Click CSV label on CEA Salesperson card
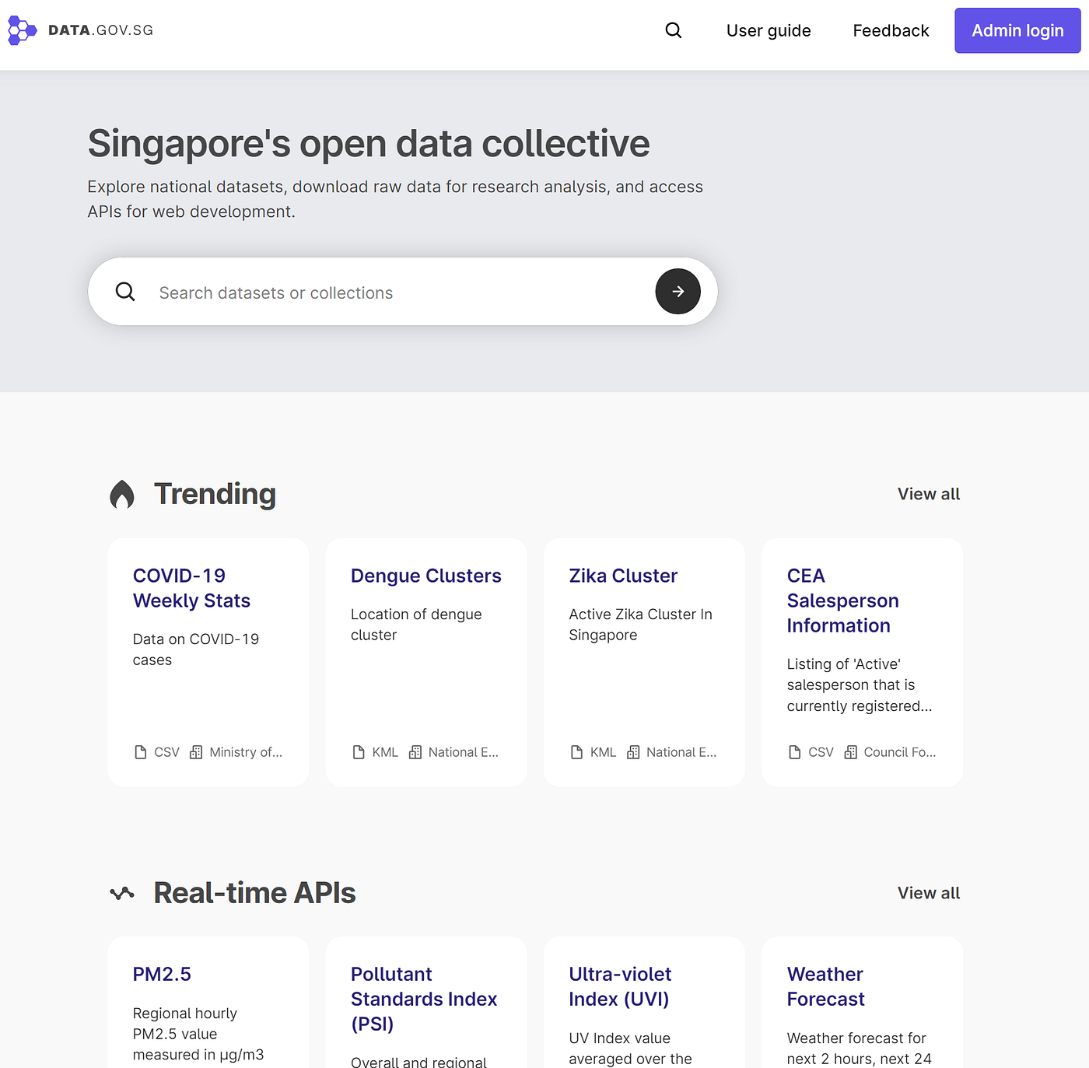The width and height of the screenshot is (1089, 1068). coord(821,752)
